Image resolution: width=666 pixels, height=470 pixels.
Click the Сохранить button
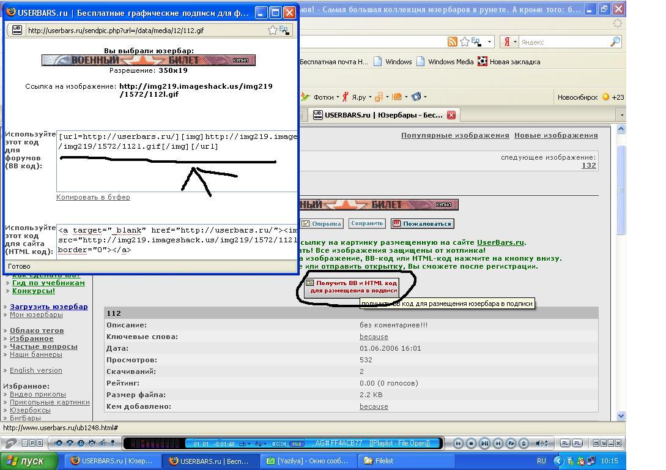(367, 223)
